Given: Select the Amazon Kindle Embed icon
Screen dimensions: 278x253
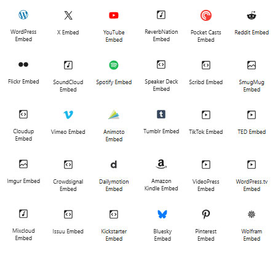Looking at the screenshot, I should [x=161, y=164].
